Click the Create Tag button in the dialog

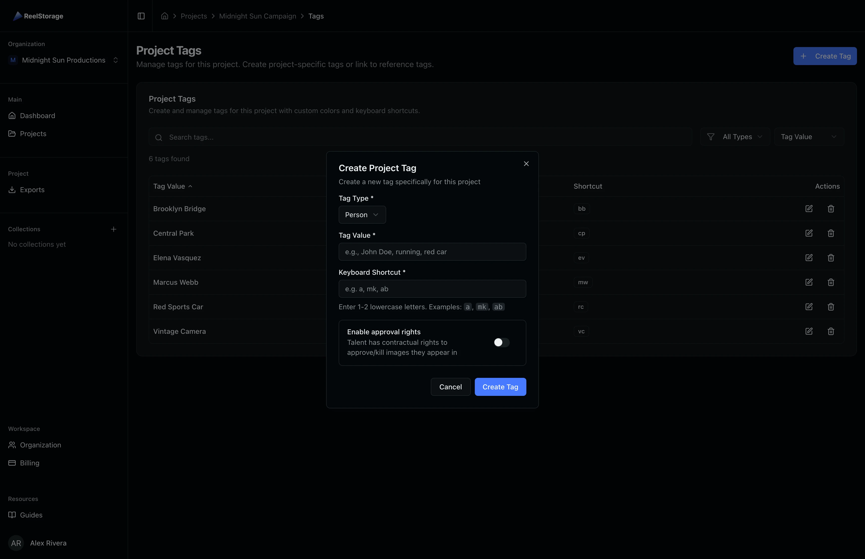[500, 387]
